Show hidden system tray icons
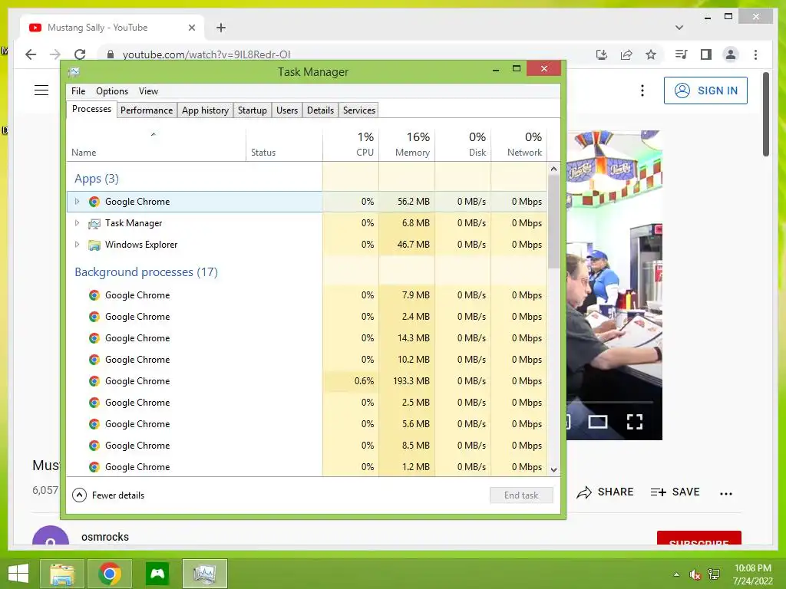The image size is (786, 589). point(676,574)
